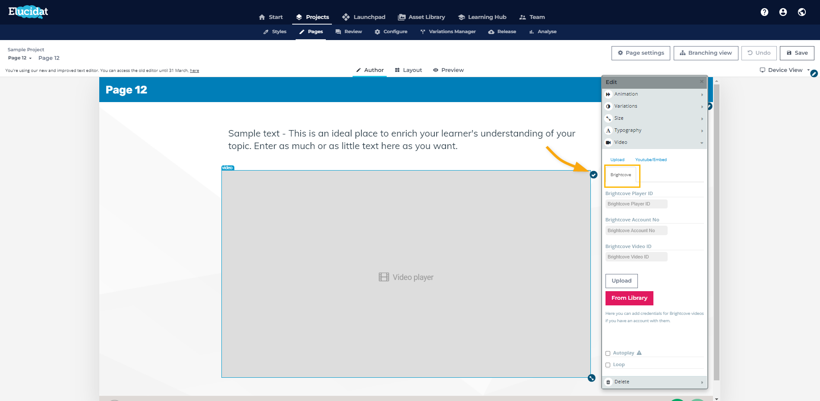Click the blue checkmark handle on video
820x401 pixels.
click(x=594, y=174)
